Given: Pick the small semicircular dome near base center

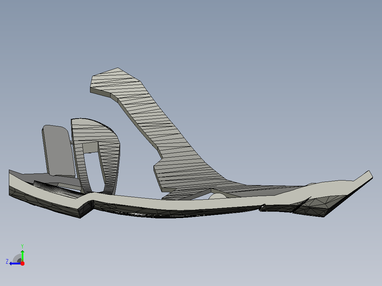Looking at the screenshot, I should pos(218,196).
